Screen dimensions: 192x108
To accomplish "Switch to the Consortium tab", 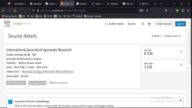I will point(20,4).
